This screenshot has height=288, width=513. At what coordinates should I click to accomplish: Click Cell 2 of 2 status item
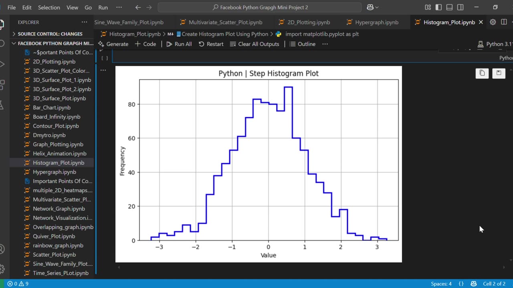point(494,284)
